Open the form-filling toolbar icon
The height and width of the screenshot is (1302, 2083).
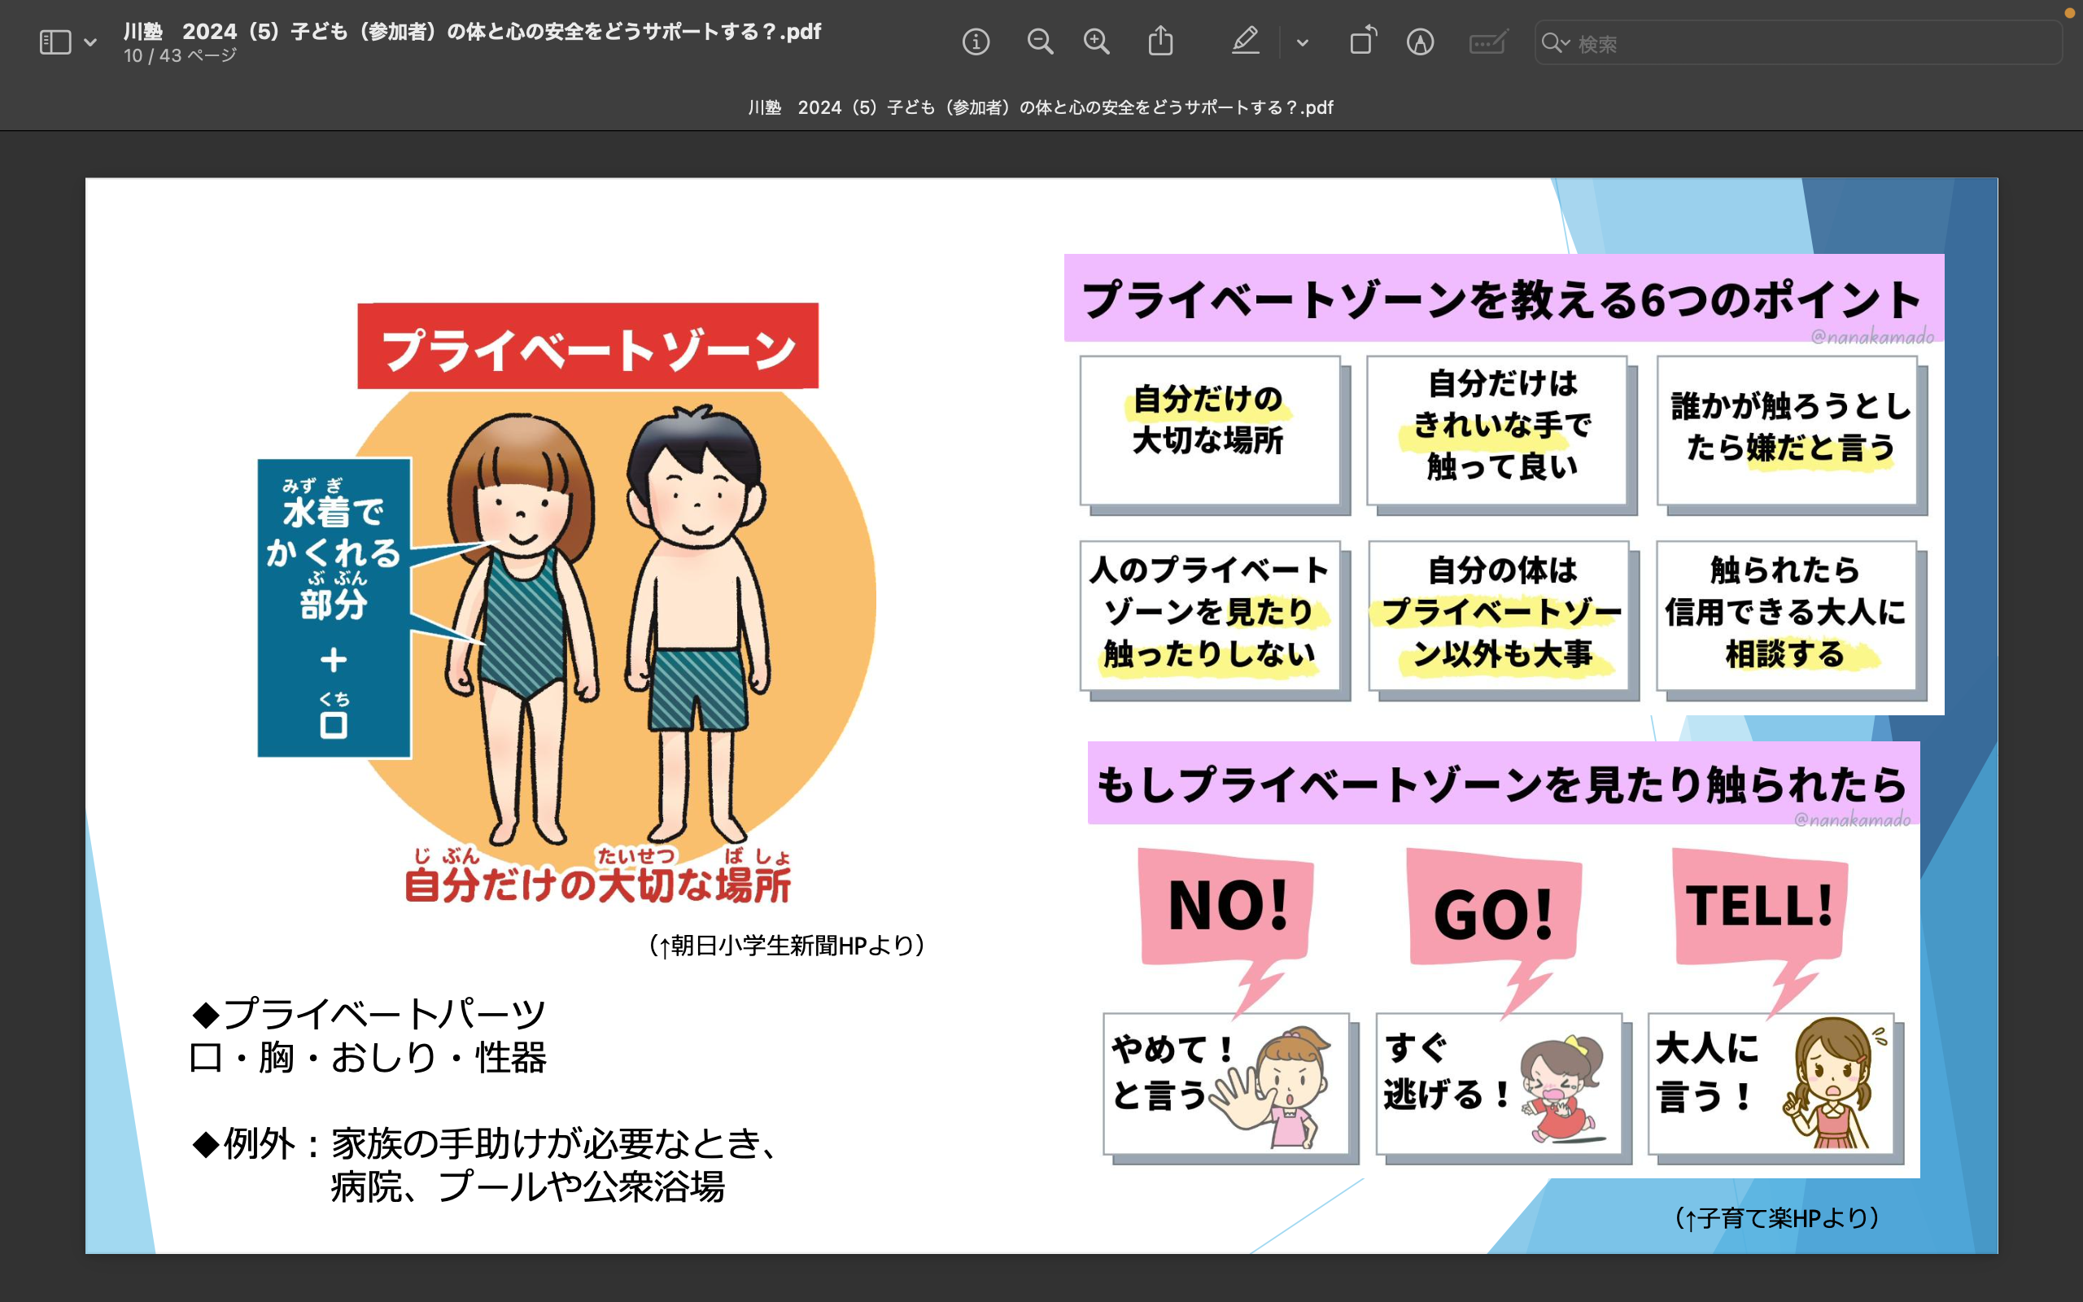(1488, 42)
